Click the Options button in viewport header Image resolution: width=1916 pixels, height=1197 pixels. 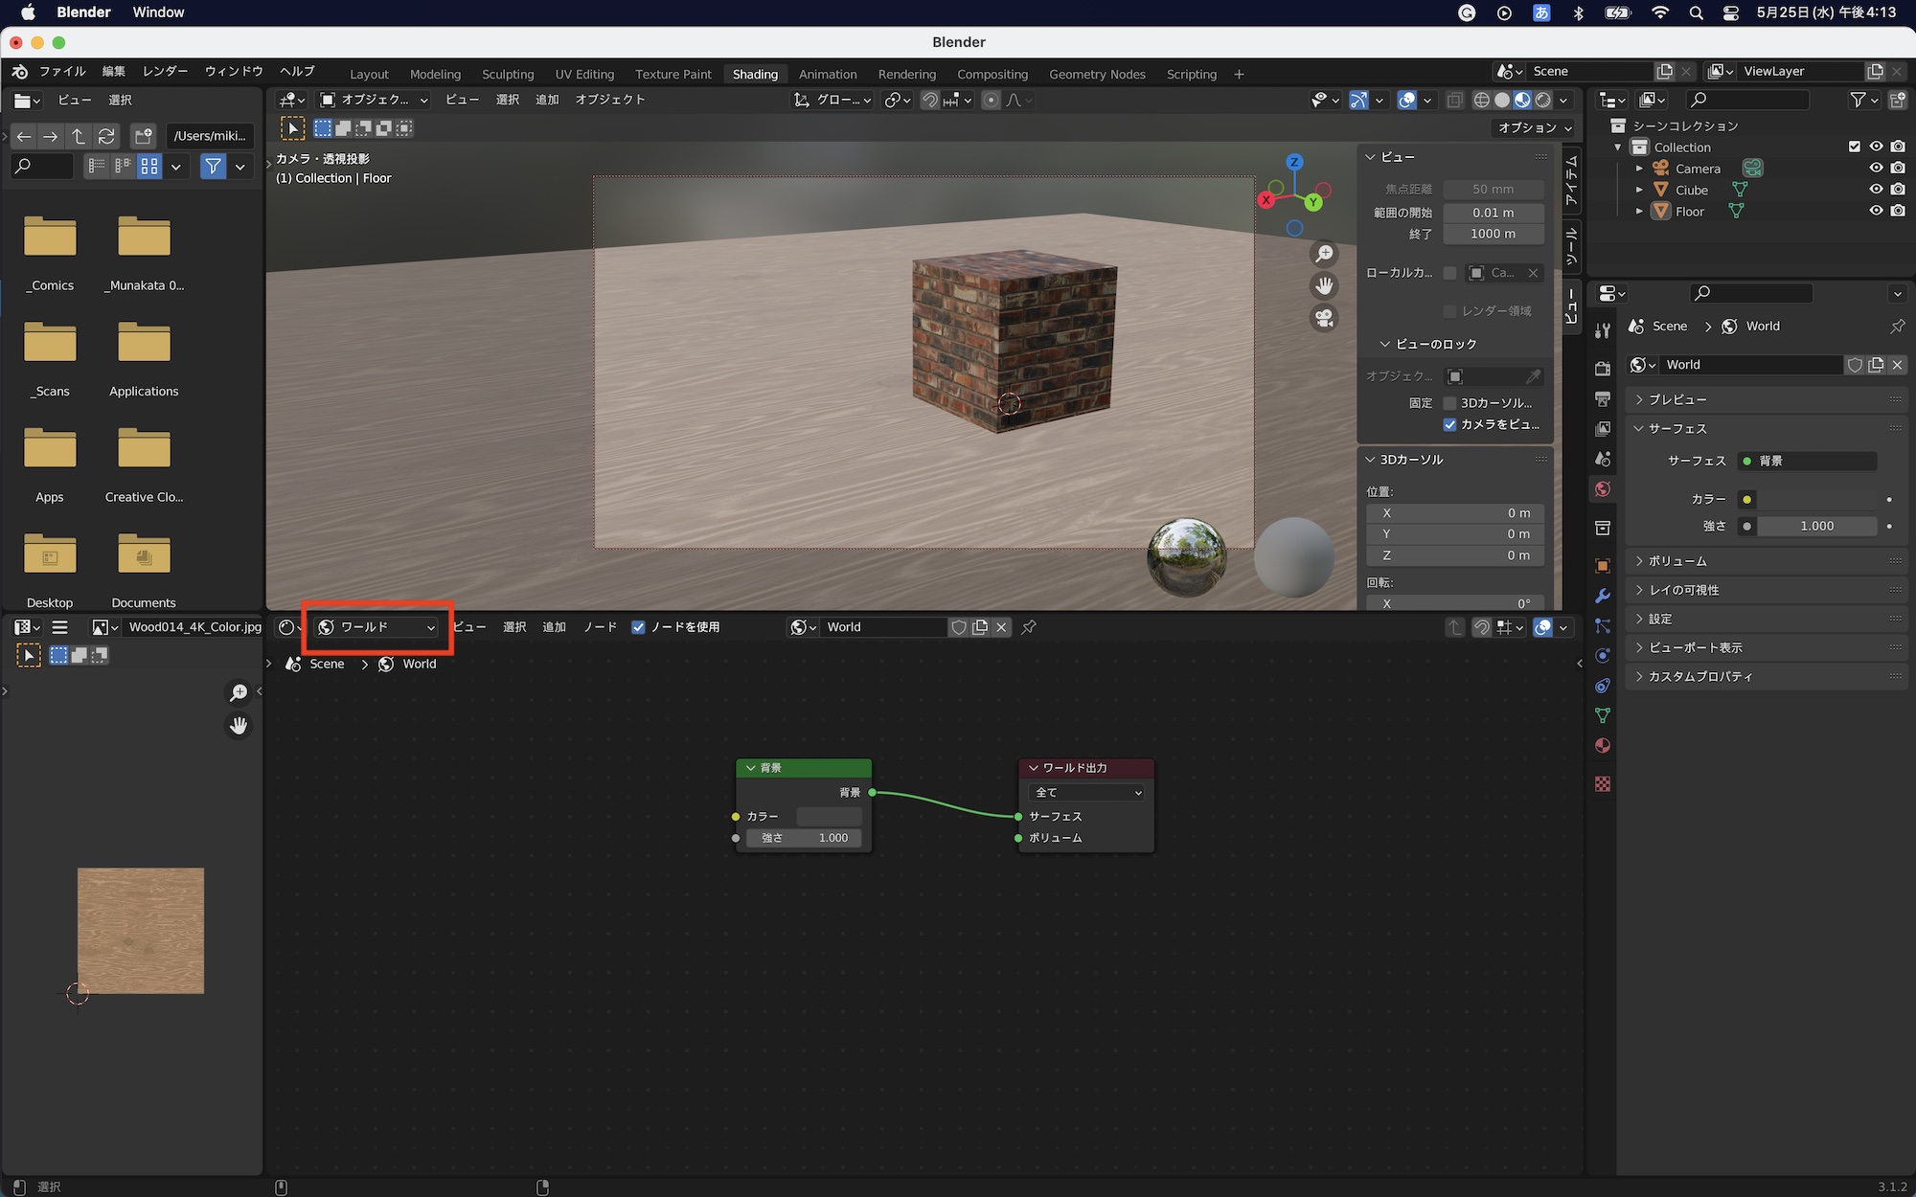click(x=1535, y=127)
